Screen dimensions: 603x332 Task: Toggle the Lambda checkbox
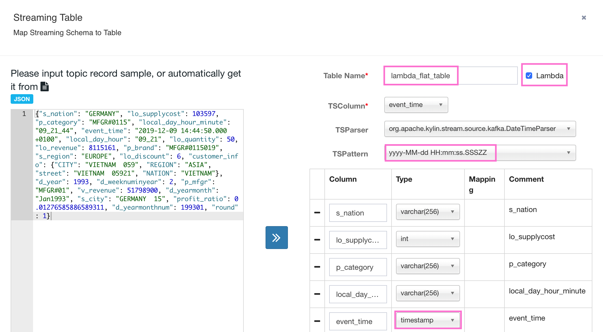coord(529,76)
